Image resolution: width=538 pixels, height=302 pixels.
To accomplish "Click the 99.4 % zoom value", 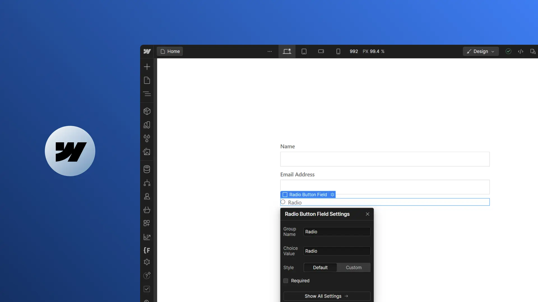I will pos(377,51).
